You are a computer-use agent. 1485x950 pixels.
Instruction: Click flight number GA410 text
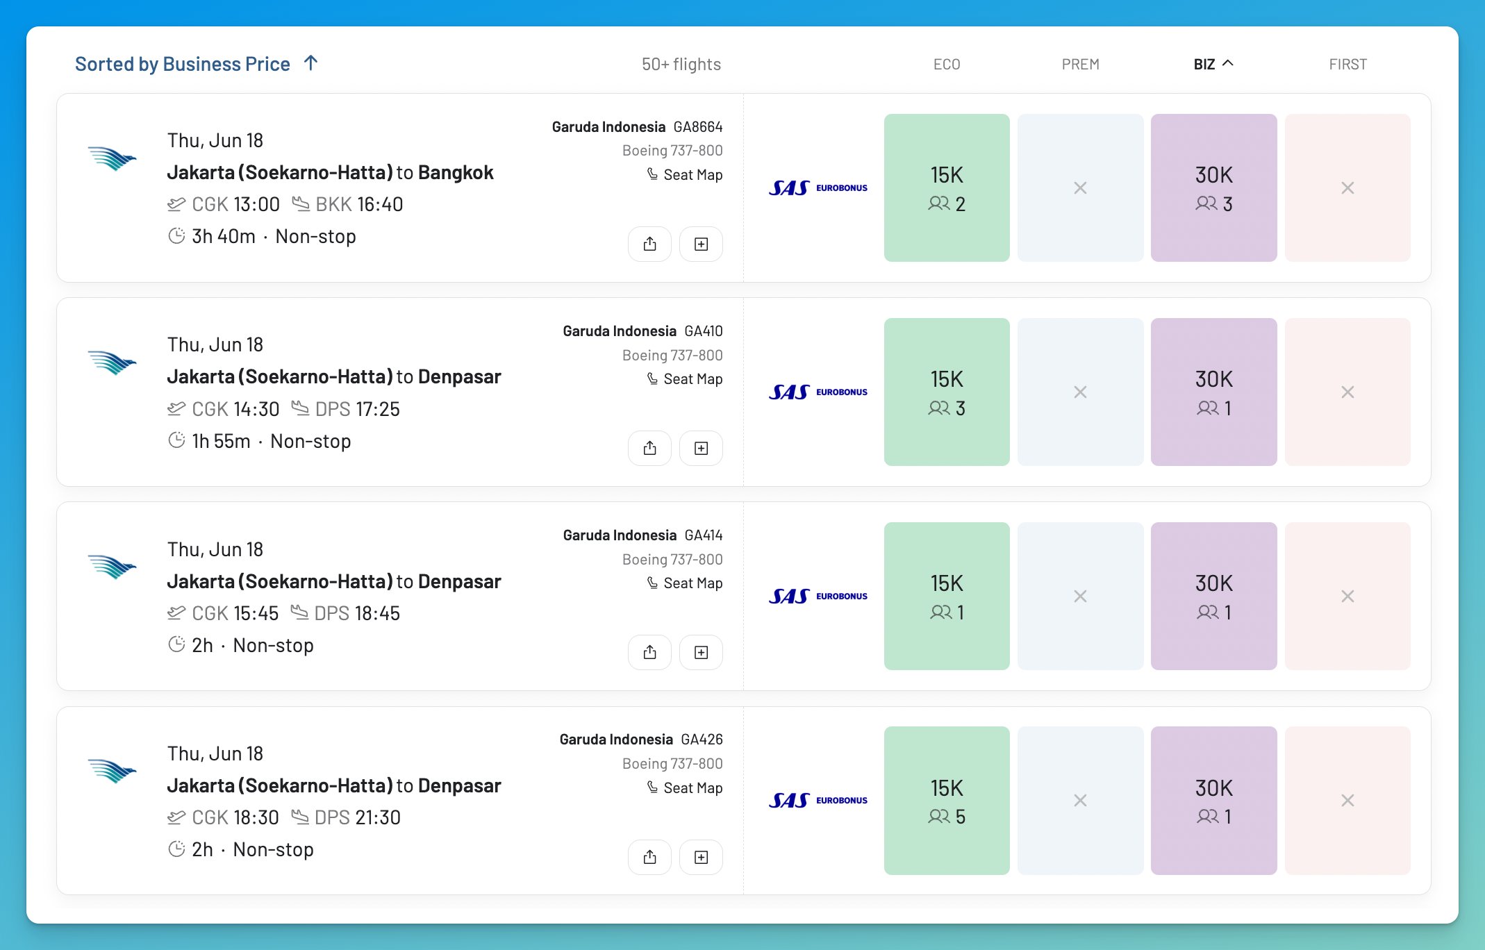704,331
